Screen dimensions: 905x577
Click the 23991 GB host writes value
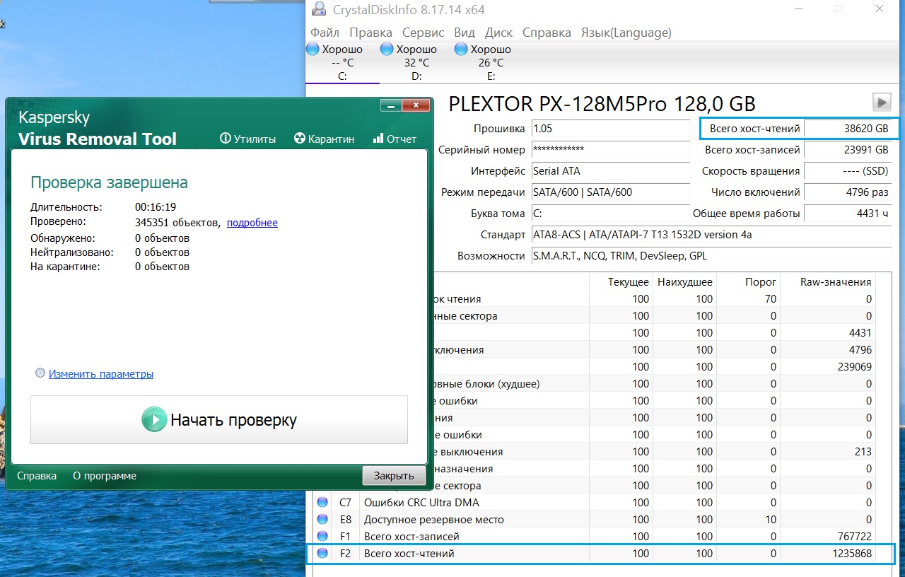pos(848,150)
